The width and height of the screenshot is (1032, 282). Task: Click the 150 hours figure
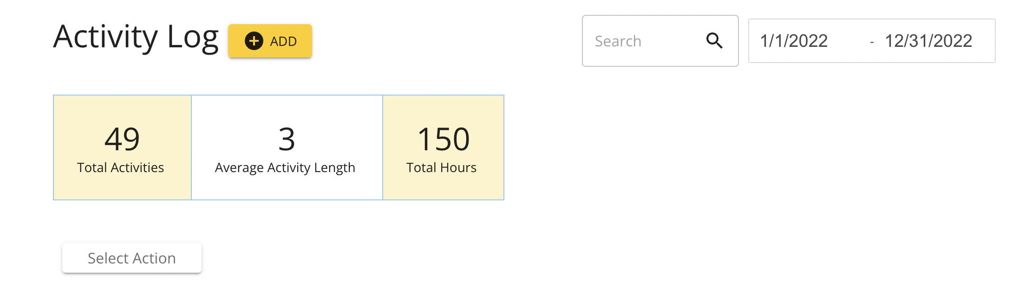[444, 139]
